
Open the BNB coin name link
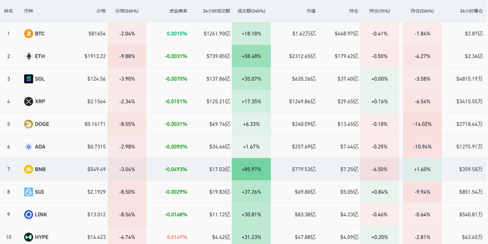point(40,169)
